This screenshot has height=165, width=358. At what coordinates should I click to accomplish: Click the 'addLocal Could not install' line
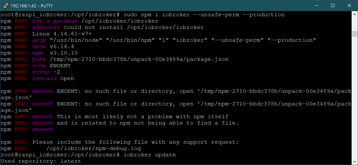(x=118, y=27)
